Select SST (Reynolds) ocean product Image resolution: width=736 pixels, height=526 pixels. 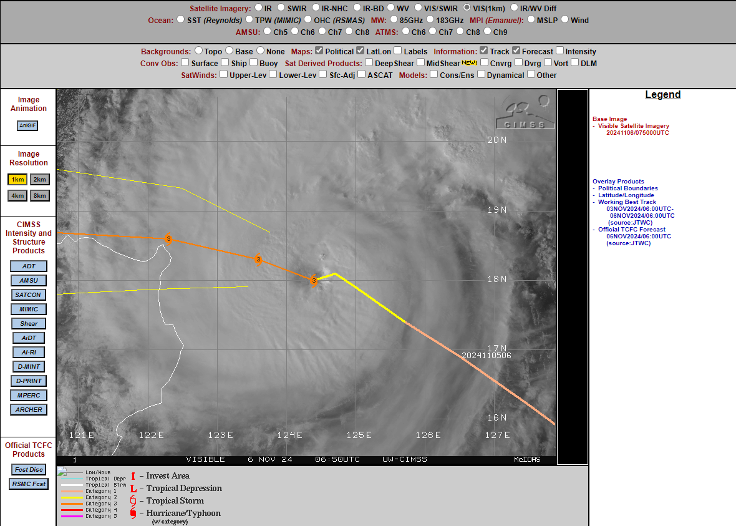point(181,19)
